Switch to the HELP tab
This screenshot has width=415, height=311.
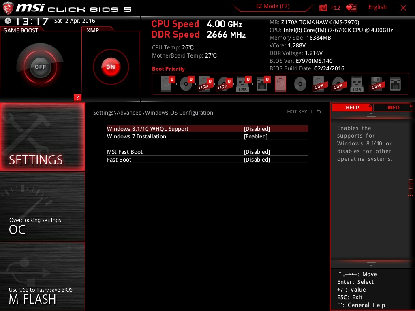point(352,108)
